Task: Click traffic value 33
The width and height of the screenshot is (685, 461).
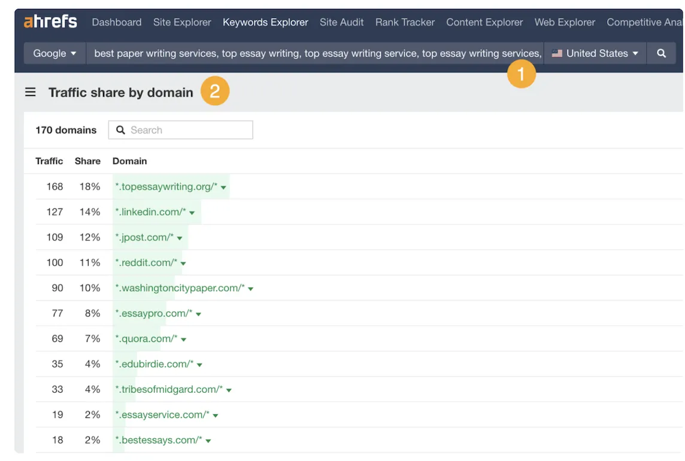Action: pyautogui.click(x=57, y=389)
